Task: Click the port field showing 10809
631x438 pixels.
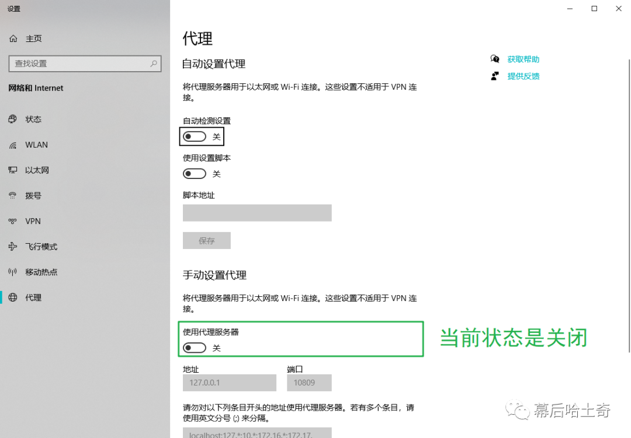Action: pos(309,383)
